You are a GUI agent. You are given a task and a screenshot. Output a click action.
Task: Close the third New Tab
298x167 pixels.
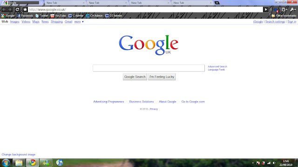168,3
